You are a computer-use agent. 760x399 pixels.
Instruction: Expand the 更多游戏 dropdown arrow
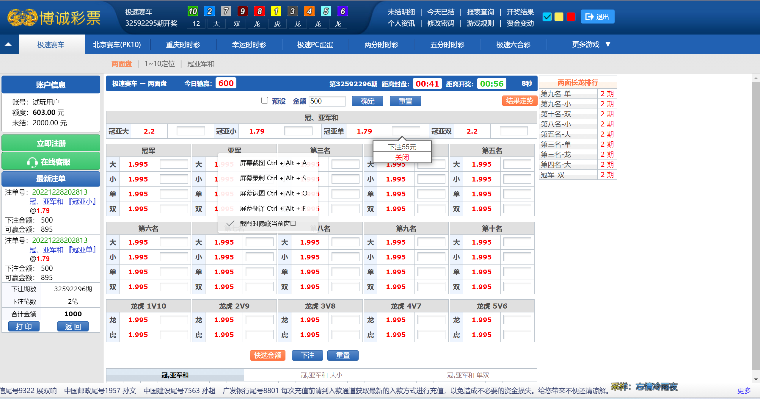(608, 44)
